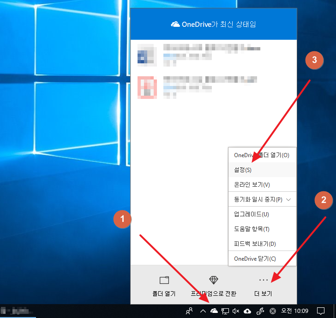336x318 pixels.
Task: Open the Windows Ink pen icon
Action: coord(260,311)
